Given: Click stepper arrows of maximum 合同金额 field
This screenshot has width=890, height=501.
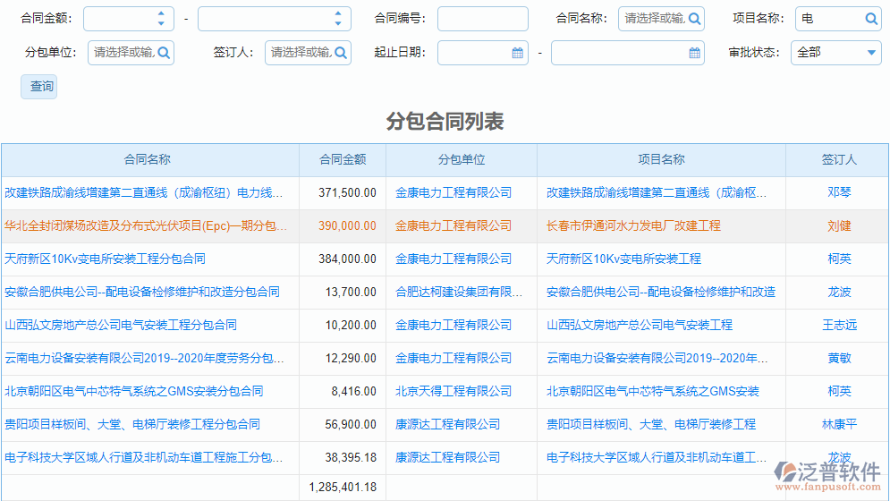Looking at the screenshot, I should click(338, 19).
